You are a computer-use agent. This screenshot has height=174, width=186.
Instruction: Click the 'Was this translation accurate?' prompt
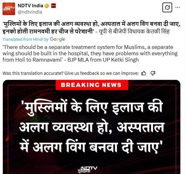[x=70, y=73]
